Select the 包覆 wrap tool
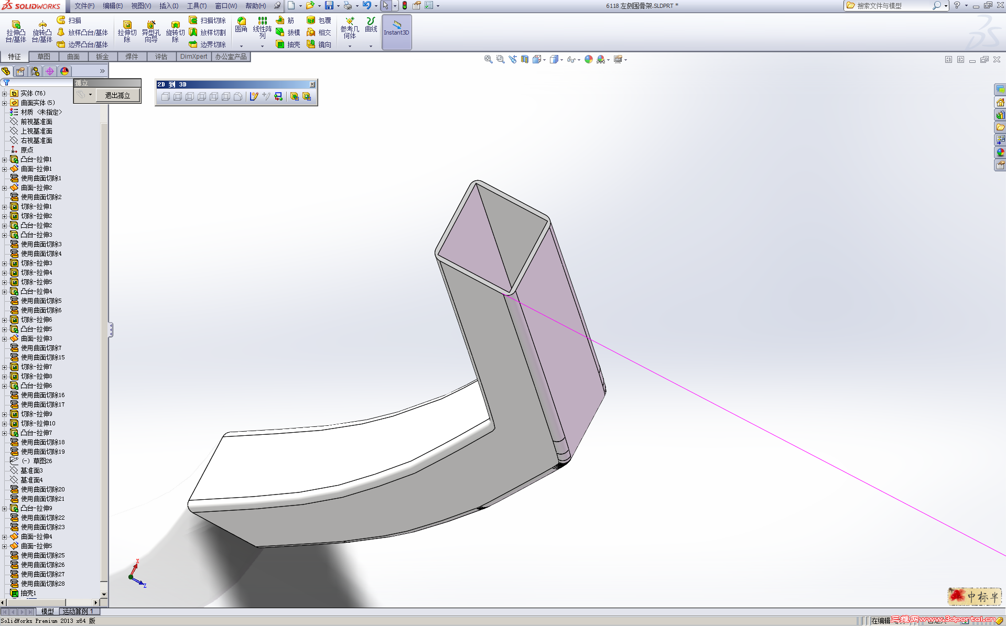 tap(319, 20)
